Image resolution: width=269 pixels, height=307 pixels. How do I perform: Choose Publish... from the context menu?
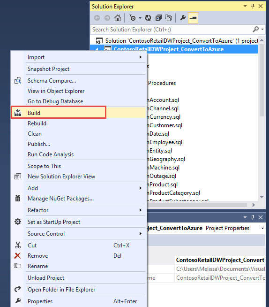85,144
